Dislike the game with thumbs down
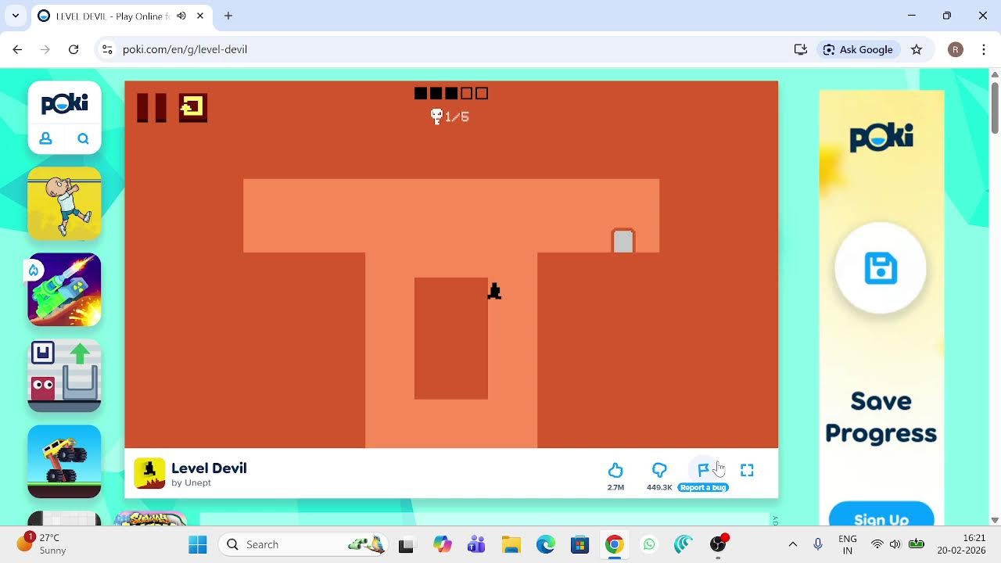Image resolution: width=1001 pixels, height=563 pixels. click(x=659, y=470)
